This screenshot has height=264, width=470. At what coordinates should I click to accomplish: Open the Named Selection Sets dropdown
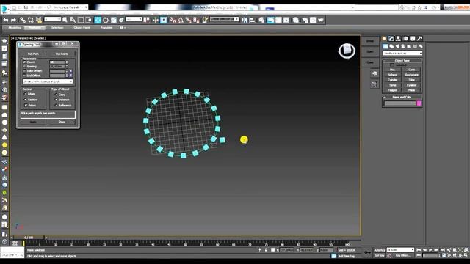click(224, 20)
